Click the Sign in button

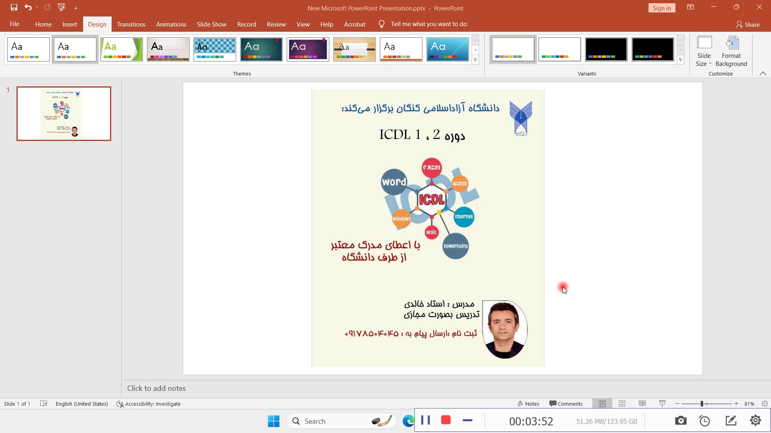click(x=662, y=8)
